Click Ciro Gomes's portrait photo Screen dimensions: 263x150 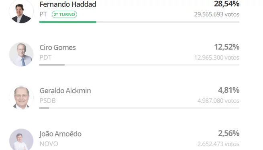click(x=21, y=54)
